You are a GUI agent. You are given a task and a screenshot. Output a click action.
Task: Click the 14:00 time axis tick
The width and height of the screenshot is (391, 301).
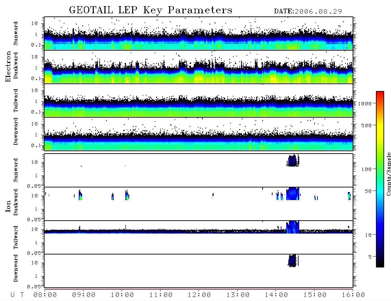tap(276, 295)
